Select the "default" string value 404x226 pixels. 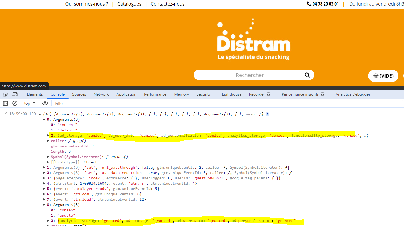click(x=67, y=130)
